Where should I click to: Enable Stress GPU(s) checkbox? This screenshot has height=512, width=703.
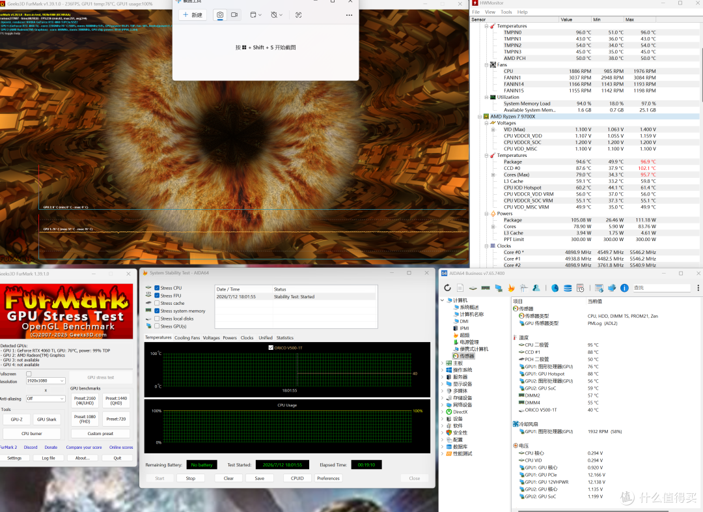[x=157, y=326]
